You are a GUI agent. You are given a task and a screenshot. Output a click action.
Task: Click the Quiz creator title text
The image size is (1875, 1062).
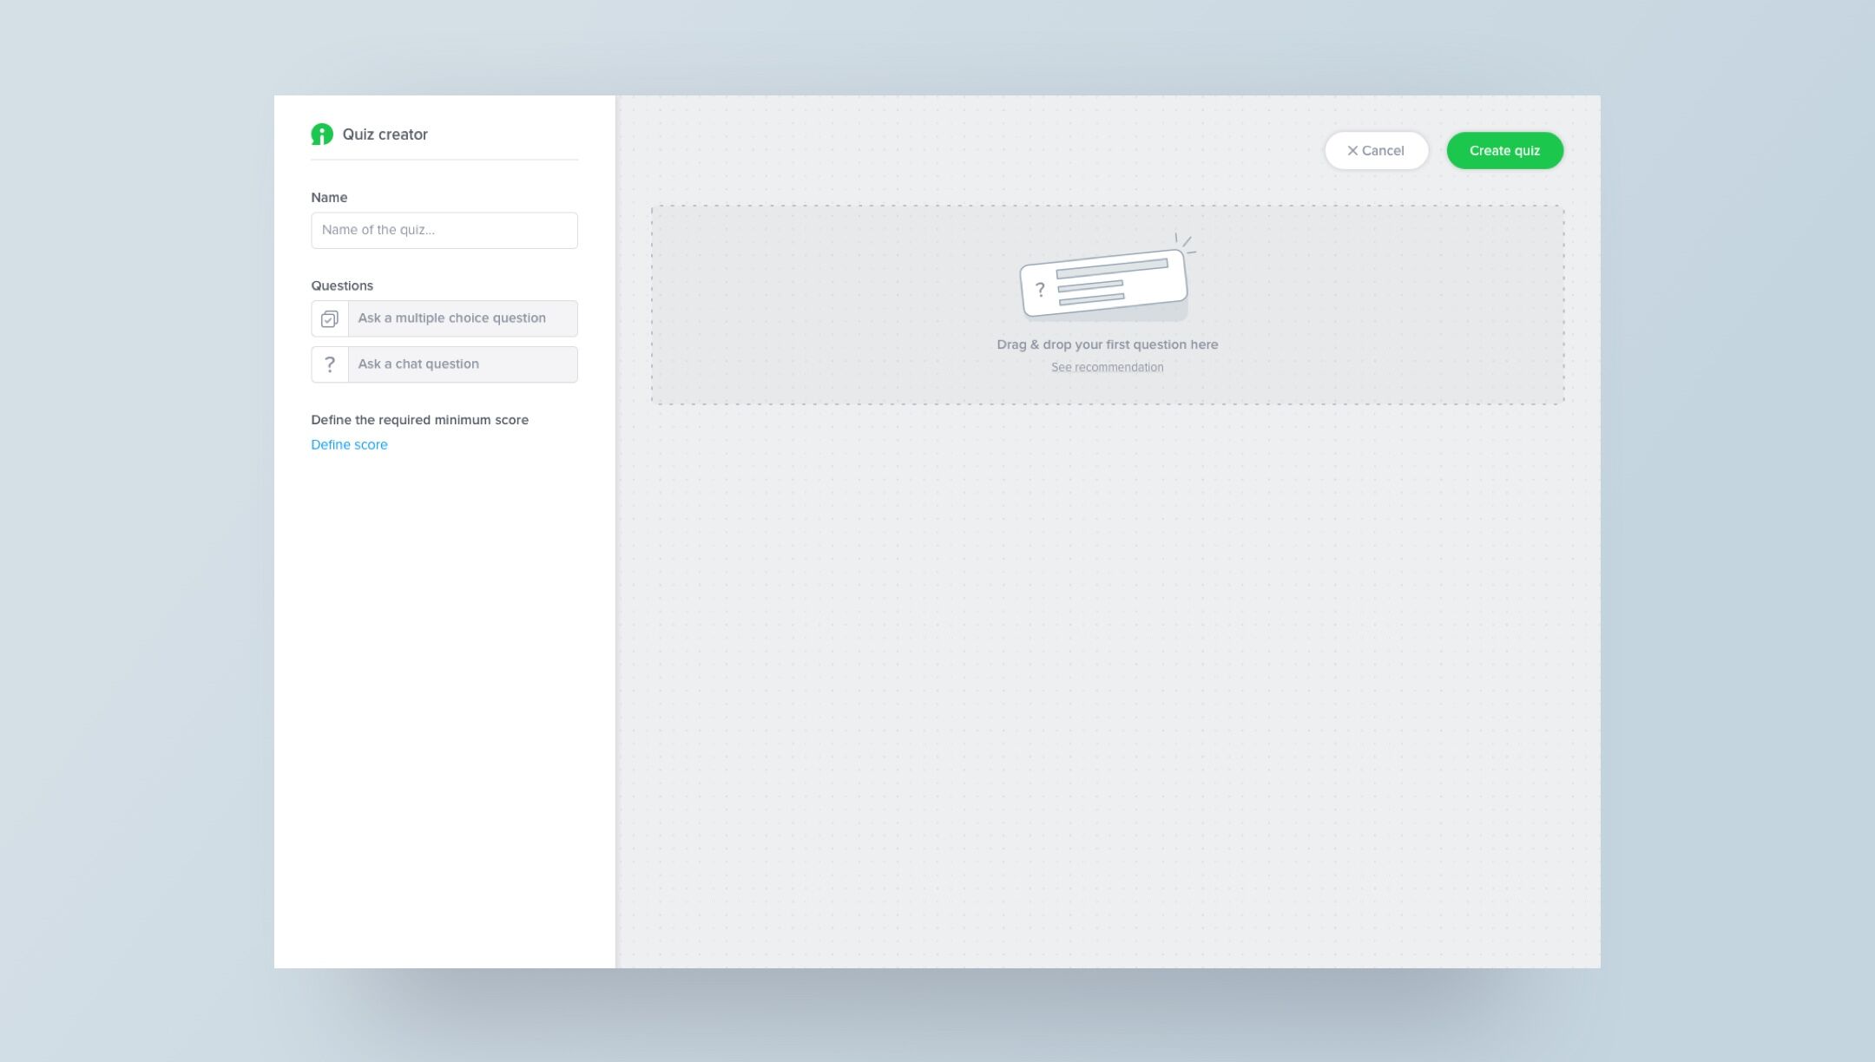click(385, 134)
